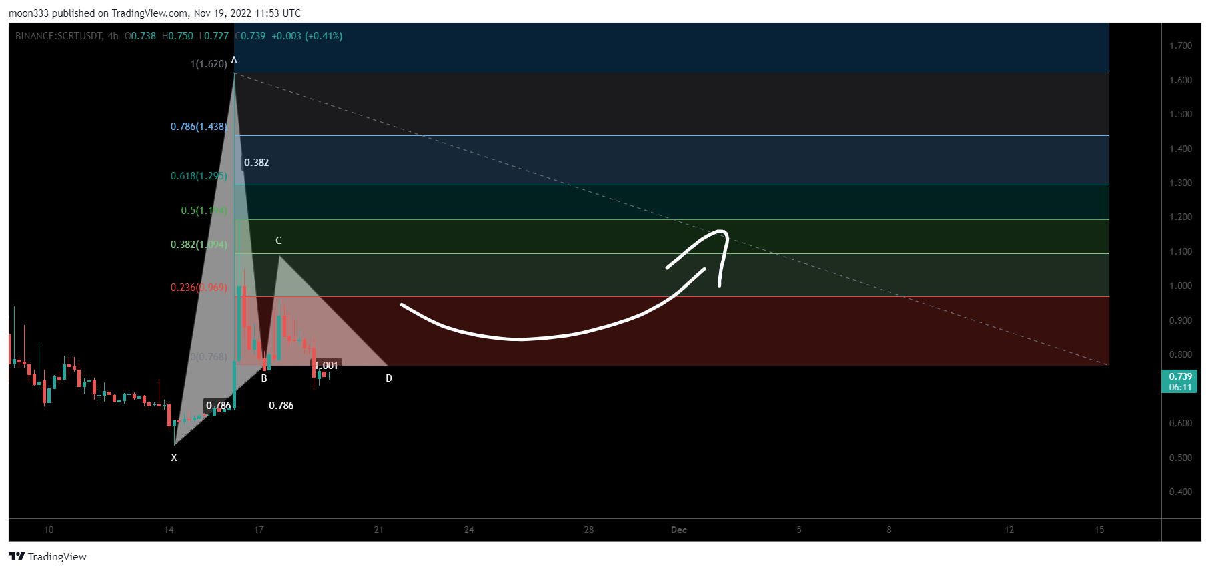Click the 14 date axis label
Screen dimensions: 1210x571
169,530
